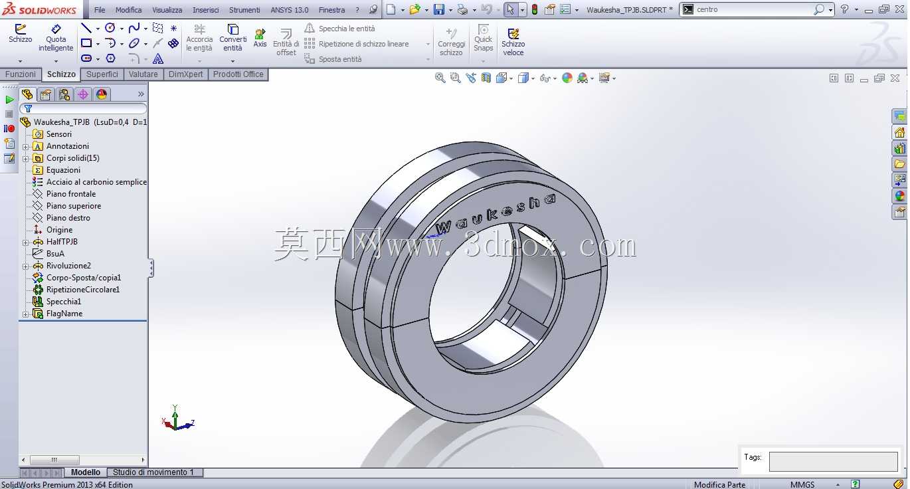910x489 pixels.
Task: Launch the Schizzo veloce tool
Action: pyautogui.click(x=513, y=42)
